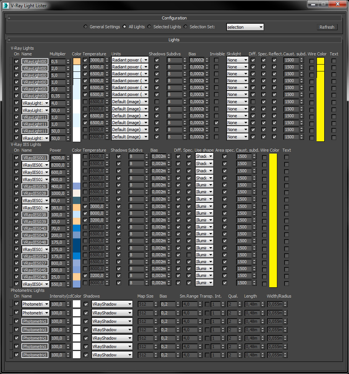Uncheck Shadows for VRayIES040
Image resolution: width=349 pixels, height=374 pixels.
tap(119, 227)
